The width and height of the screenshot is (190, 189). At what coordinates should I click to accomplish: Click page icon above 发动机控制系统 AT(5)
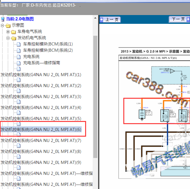(x=19, y=113)
